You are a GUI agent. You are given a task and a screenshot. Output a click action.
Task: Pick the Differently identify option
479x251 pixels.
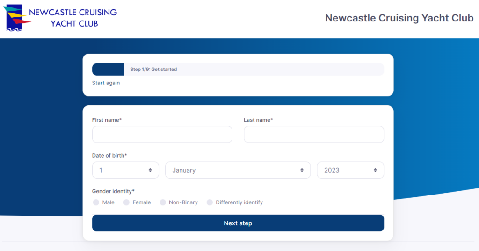tap(210, 202)
